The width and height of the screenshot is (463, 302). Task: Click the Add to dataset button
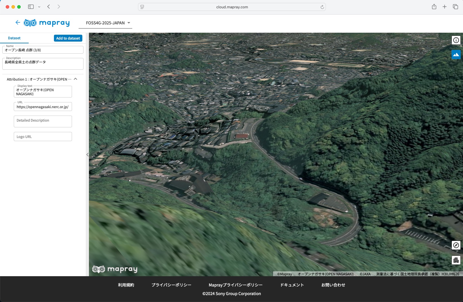point(68,38)
